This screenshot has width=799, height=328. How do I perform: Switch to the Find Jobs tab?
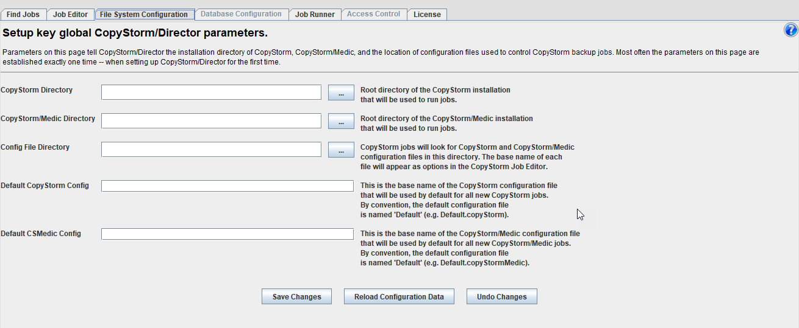click(23, 14)
